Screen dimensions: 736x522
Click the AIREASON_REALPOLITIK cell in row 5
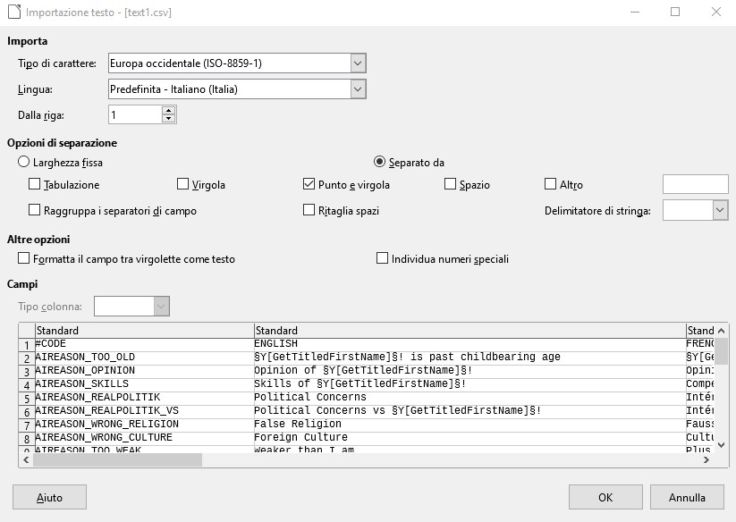[145, 397]
